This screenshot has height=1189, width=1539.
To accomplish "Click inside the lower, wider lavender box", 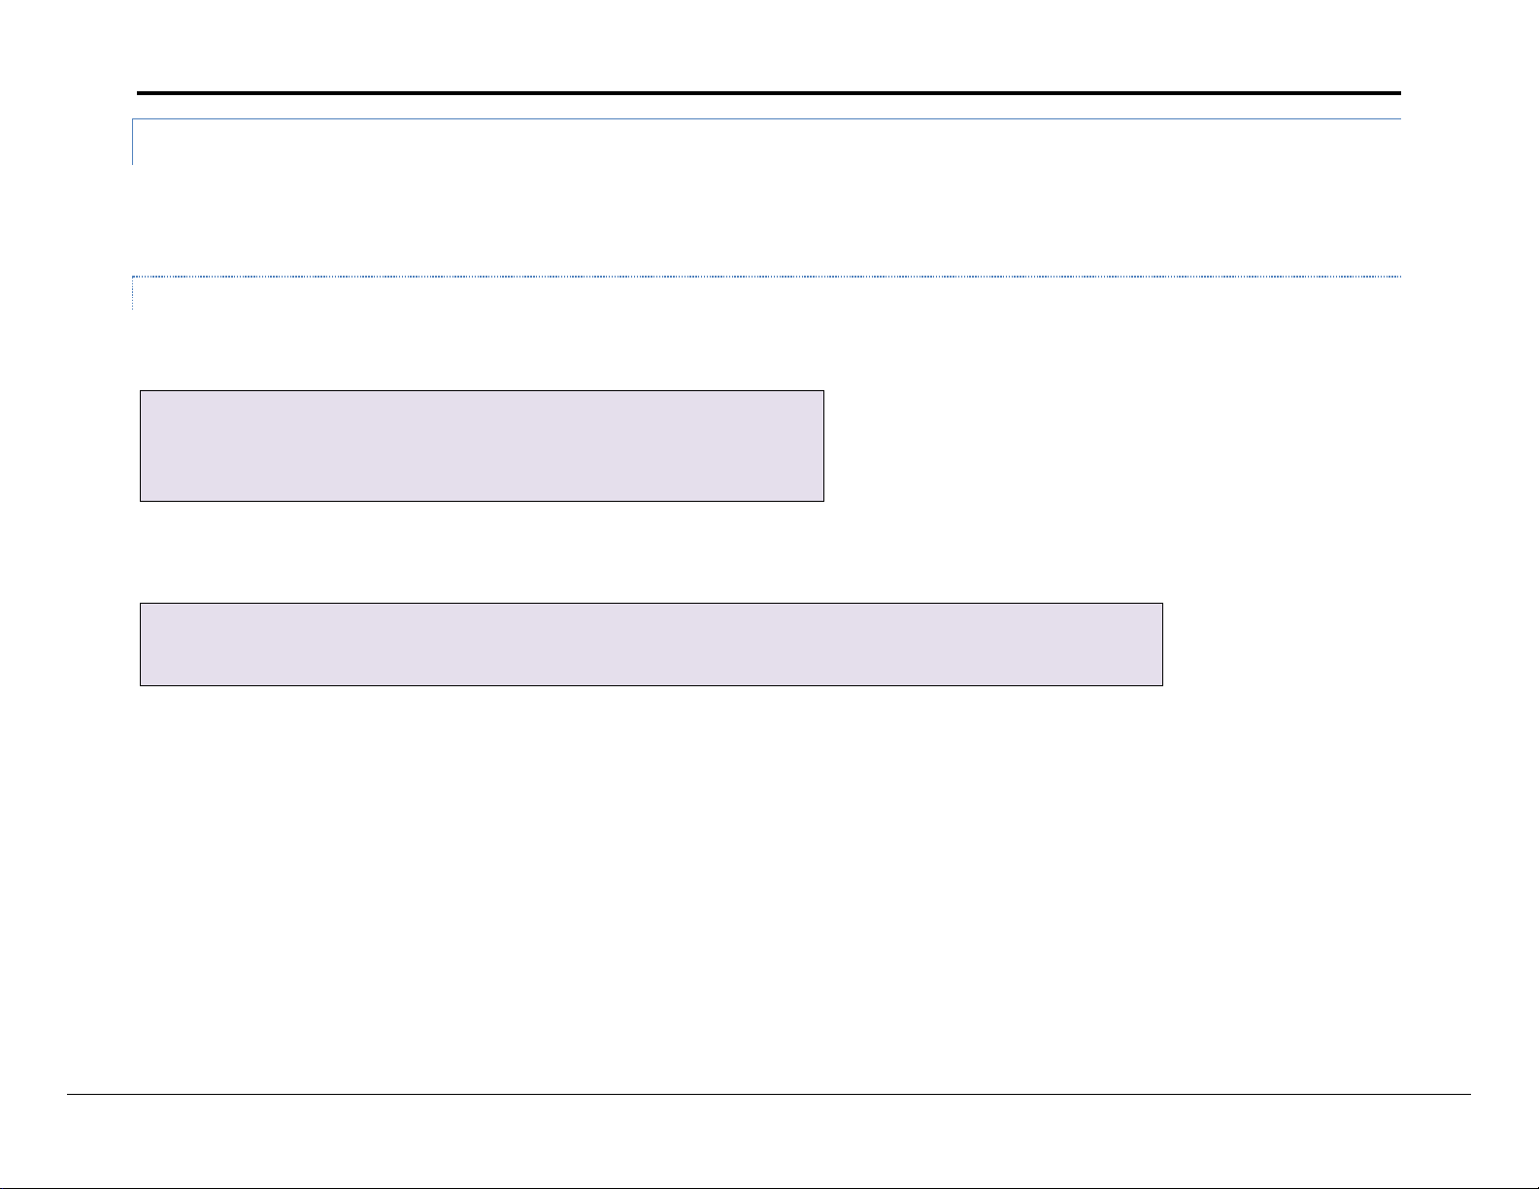I will pos(652,644).
